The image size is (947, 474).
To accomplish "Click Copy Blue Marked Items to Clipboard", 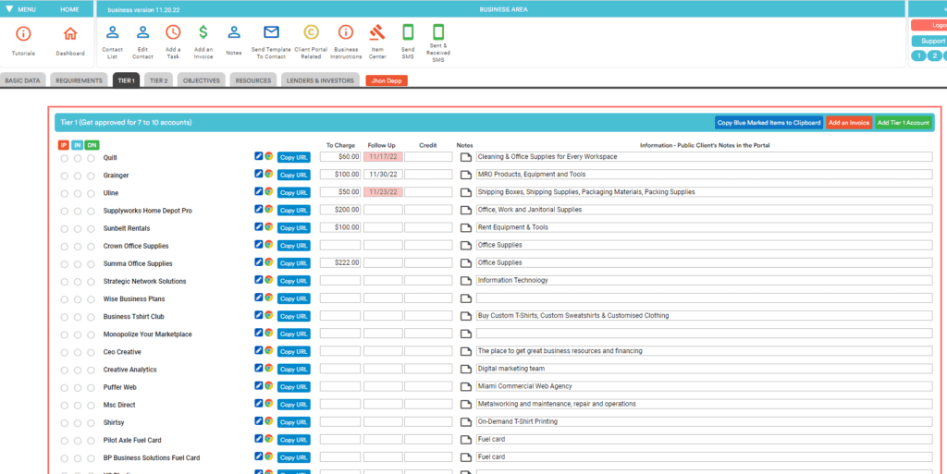I will coord(769,122).
